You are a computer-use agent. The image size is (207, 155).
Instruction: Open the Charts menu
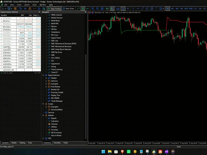coord(27,5)
